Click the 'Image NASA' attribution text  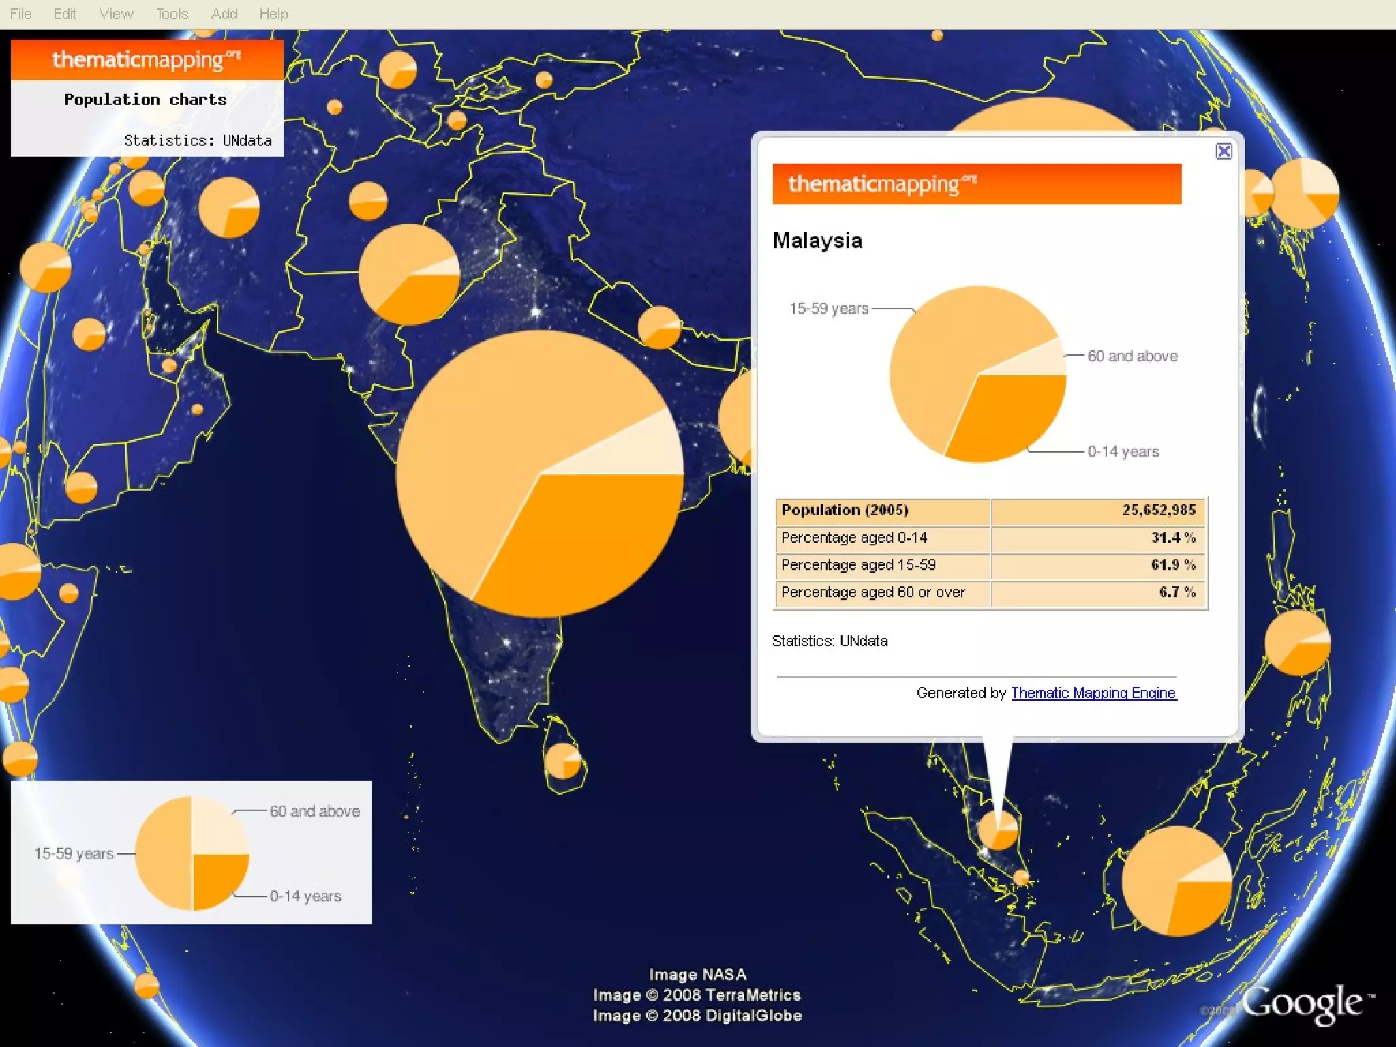697,975
